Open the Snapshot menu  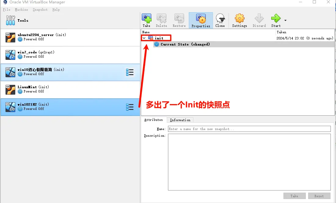(40, 10)
